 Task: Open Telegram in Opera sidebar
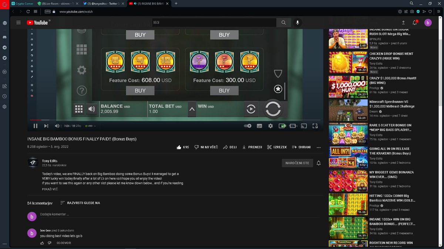tap(4, 48)
